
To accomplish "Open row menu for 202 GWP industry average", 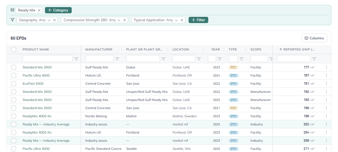I will point(326,124).
